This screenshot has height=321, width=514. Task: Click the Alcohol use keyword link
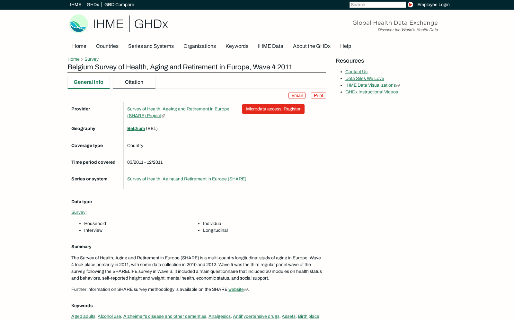point(109,317)
